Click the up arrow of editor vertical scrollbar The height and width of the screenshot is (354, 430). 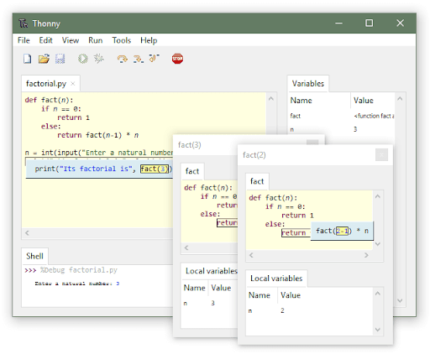point(271,99)
